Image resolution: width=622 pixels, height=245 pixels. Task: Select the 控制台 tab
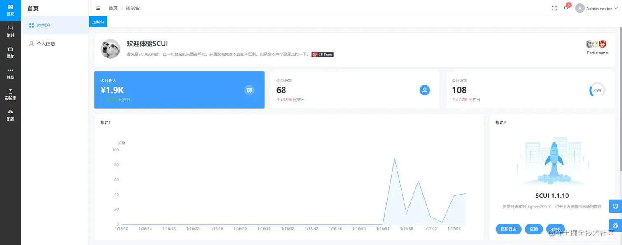98,21
